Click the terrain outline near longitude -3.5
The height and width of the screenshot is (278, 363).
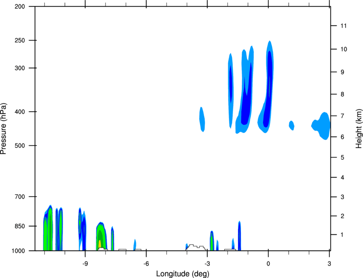tap(196, 247)
